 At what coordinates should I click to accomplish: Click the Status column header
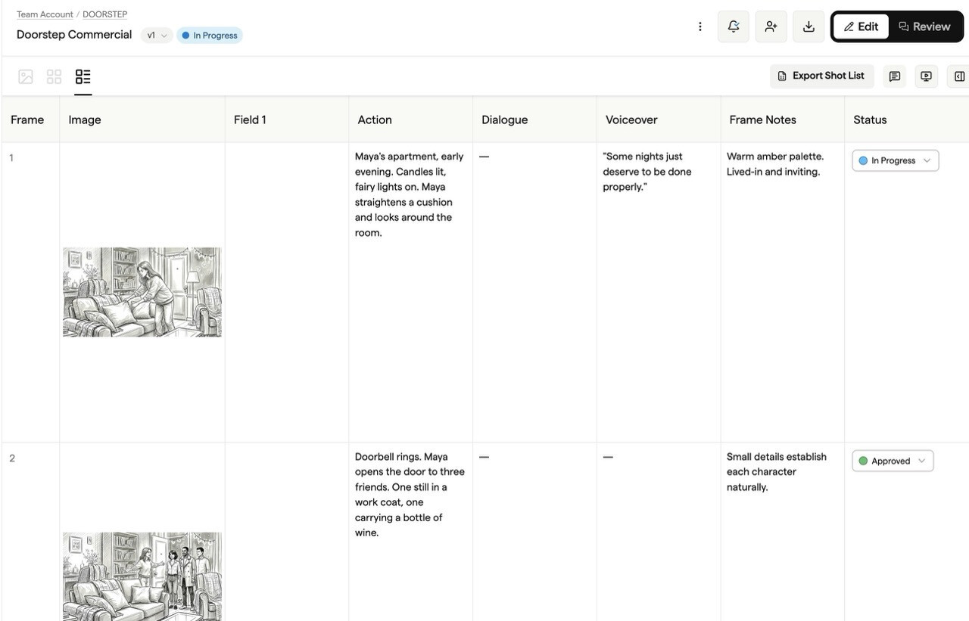coord(907,120)
